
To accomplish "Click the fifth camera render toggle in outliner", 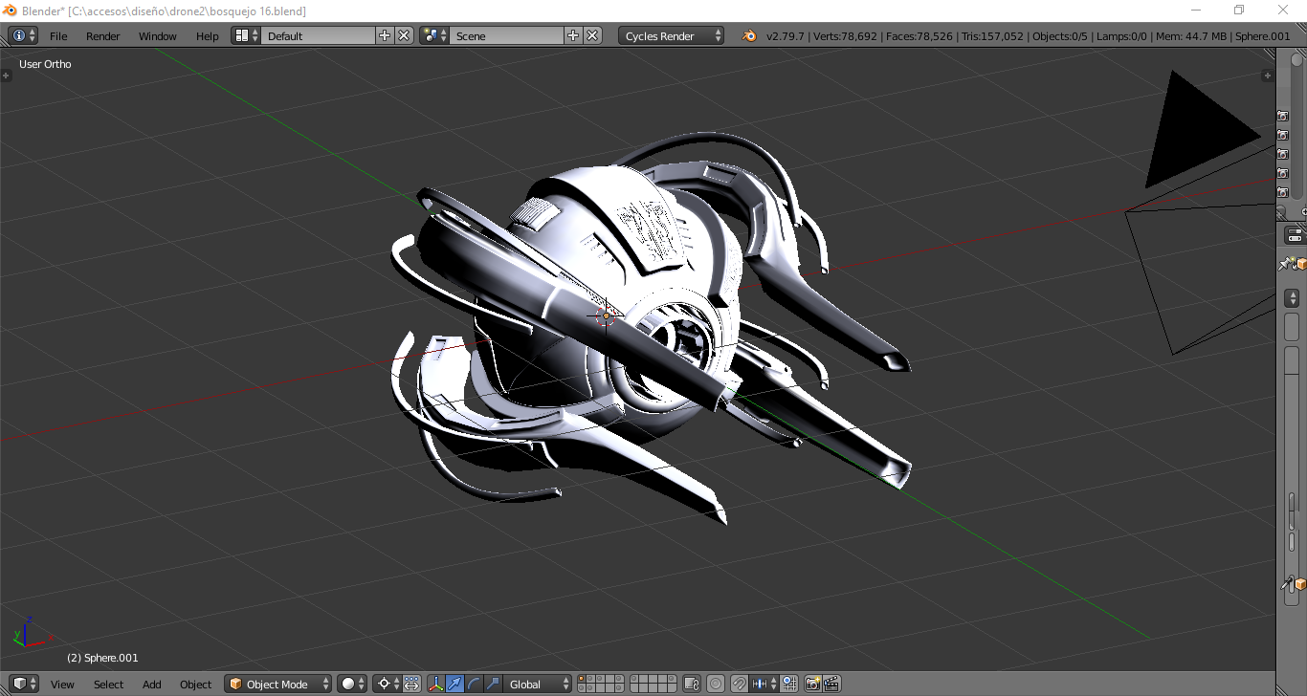I will (1283, 192).
